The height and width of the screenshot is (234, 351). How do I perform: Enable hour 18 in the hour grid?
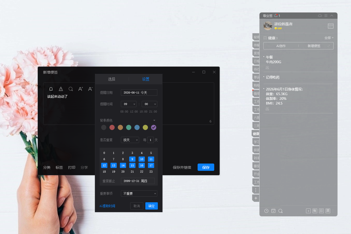104,172
